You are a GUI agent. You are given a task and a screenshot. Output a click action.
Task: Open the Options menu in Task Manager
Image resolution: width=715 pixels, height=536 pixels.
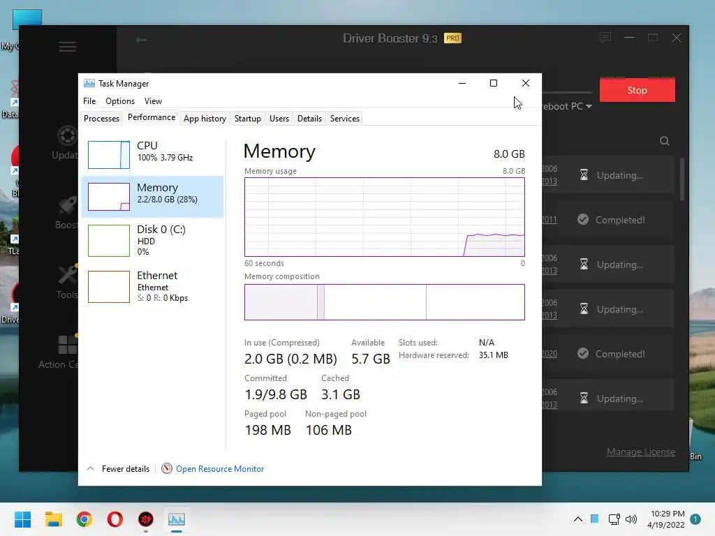pos(120,101)
